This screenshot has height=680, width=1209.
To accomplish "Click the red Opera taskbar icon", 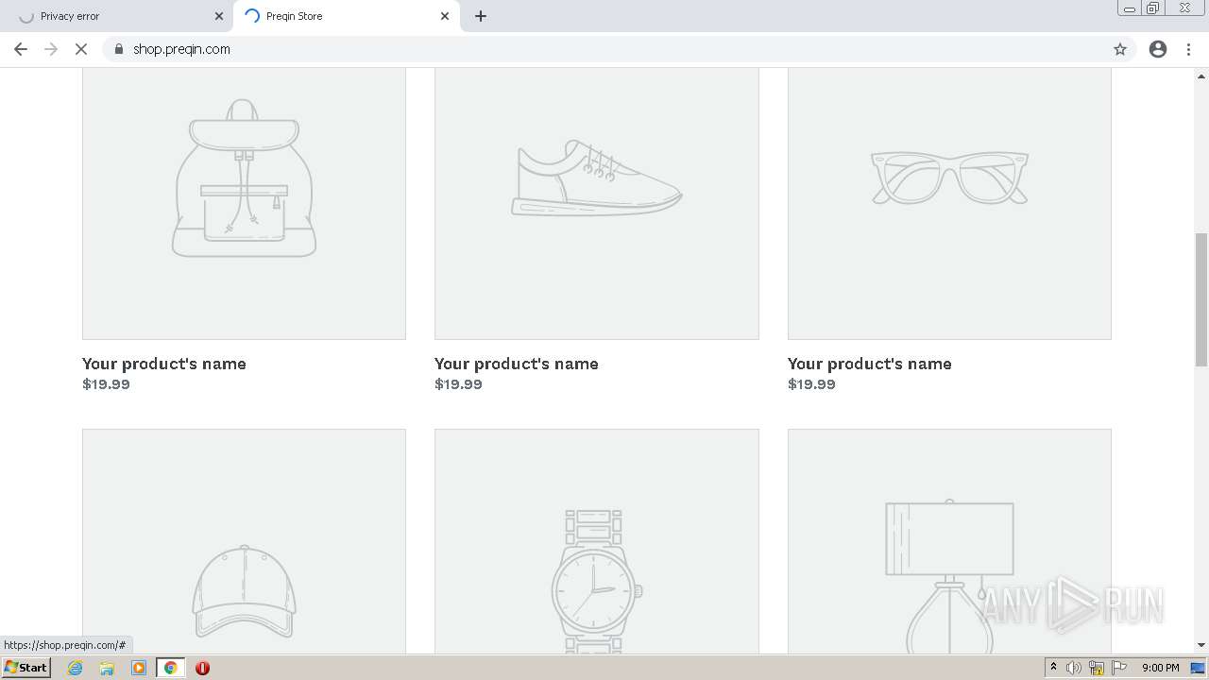I will 202,668.
